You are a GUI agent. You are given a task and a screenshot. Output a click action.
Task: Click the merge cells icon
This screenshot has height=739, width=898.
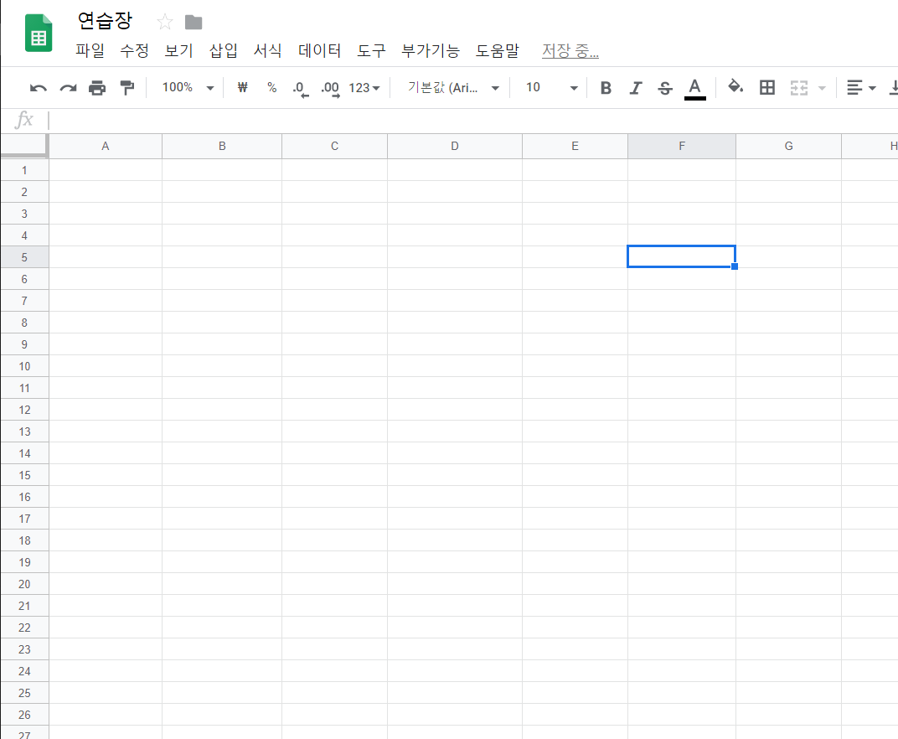click(799, 88)
